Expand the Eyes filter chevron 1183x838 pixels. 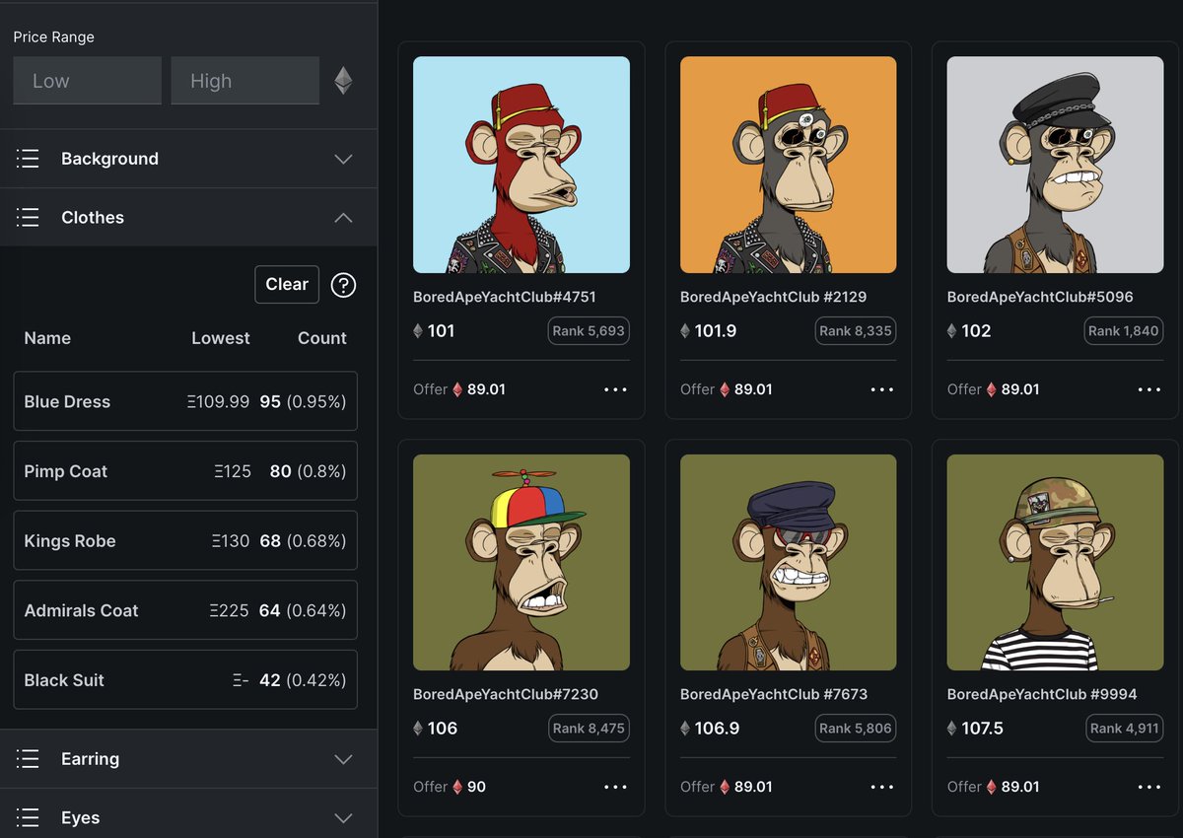pyautogui.click(x=343, y=818)
